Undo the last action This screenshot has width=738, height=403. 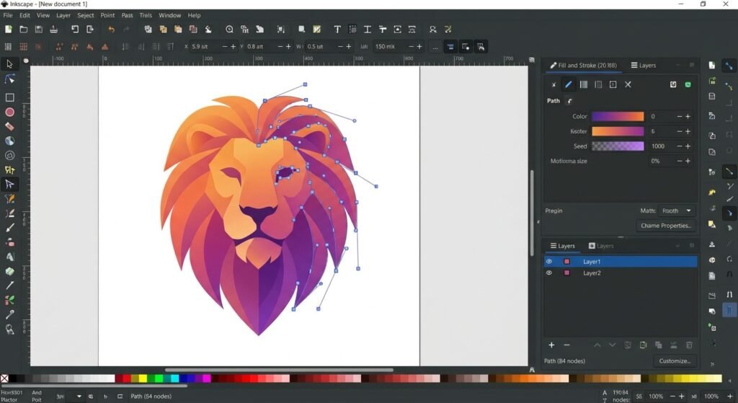coord(111,29)
